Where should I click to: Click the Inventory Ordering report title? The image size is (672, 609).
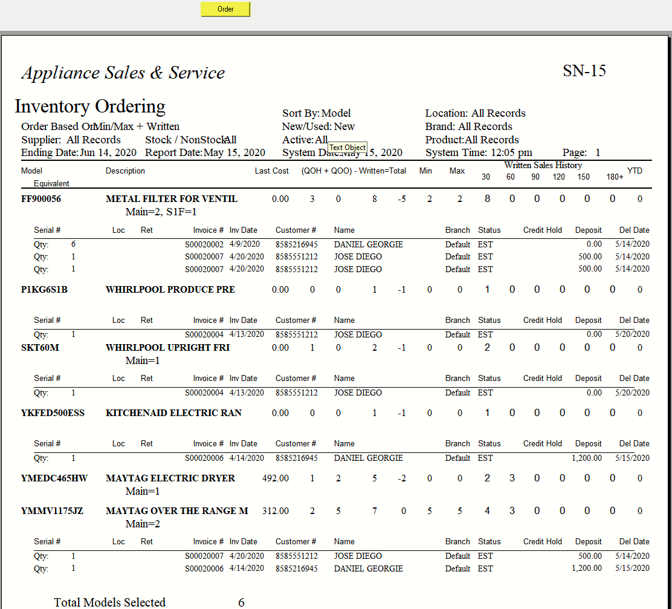click(x=90, y=106)
